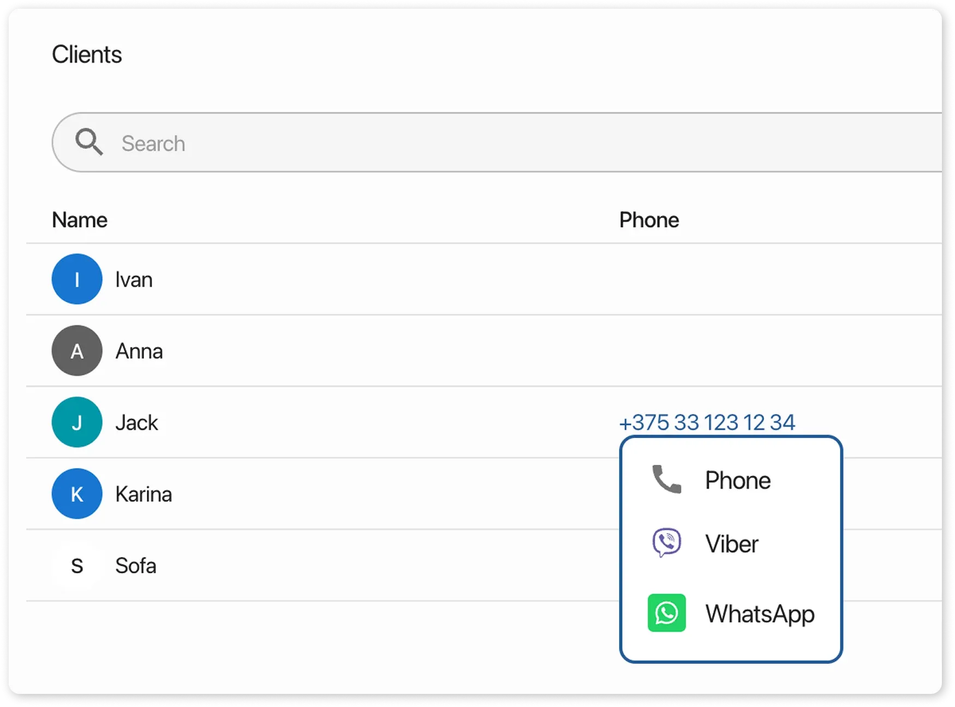Open the client named Anna
This screenshot has width=955, height=707.
point(139,351)
